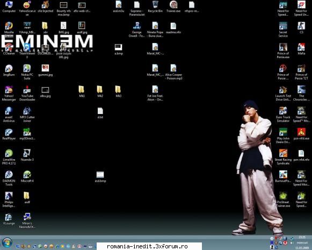Open Prince of Persia.exe shortcut
The image size is (312, 250).
[x=283, y=51]
